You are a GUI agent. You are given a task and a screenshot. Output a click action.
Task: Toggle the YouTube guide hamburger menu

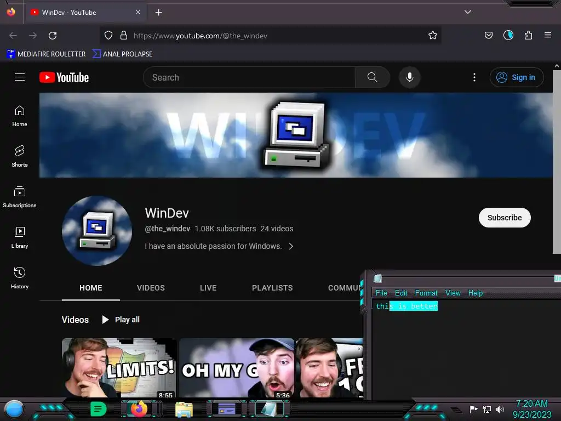click(x=20, y=77)
